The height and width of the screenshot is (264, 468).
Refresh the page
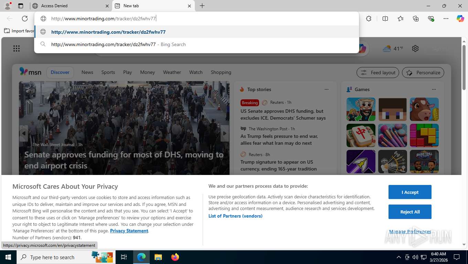tap(25, 19)
